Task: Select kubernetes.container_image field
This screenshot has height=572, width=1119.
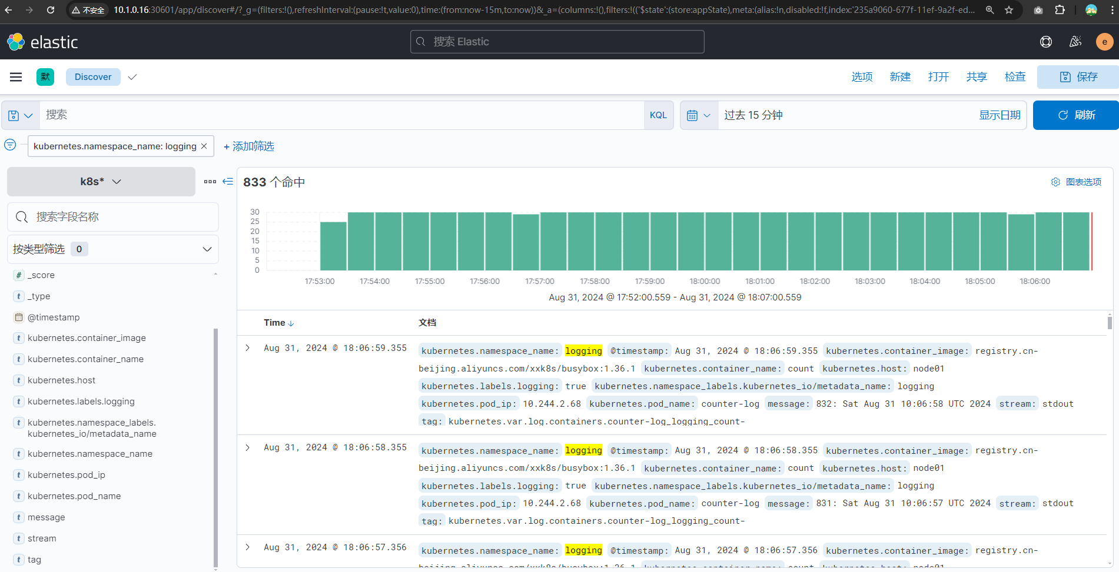Action: point(87,338)
